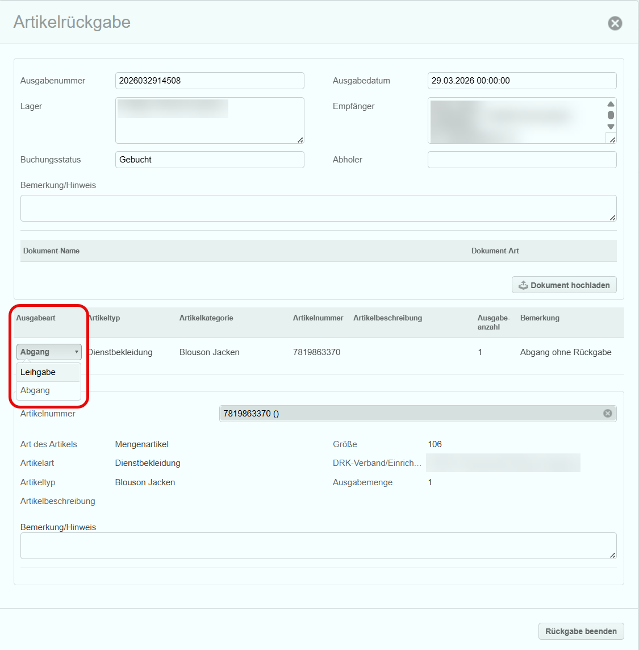Click the Dokument hochladen button
This screenshot has width=639, height=650.
563,285
